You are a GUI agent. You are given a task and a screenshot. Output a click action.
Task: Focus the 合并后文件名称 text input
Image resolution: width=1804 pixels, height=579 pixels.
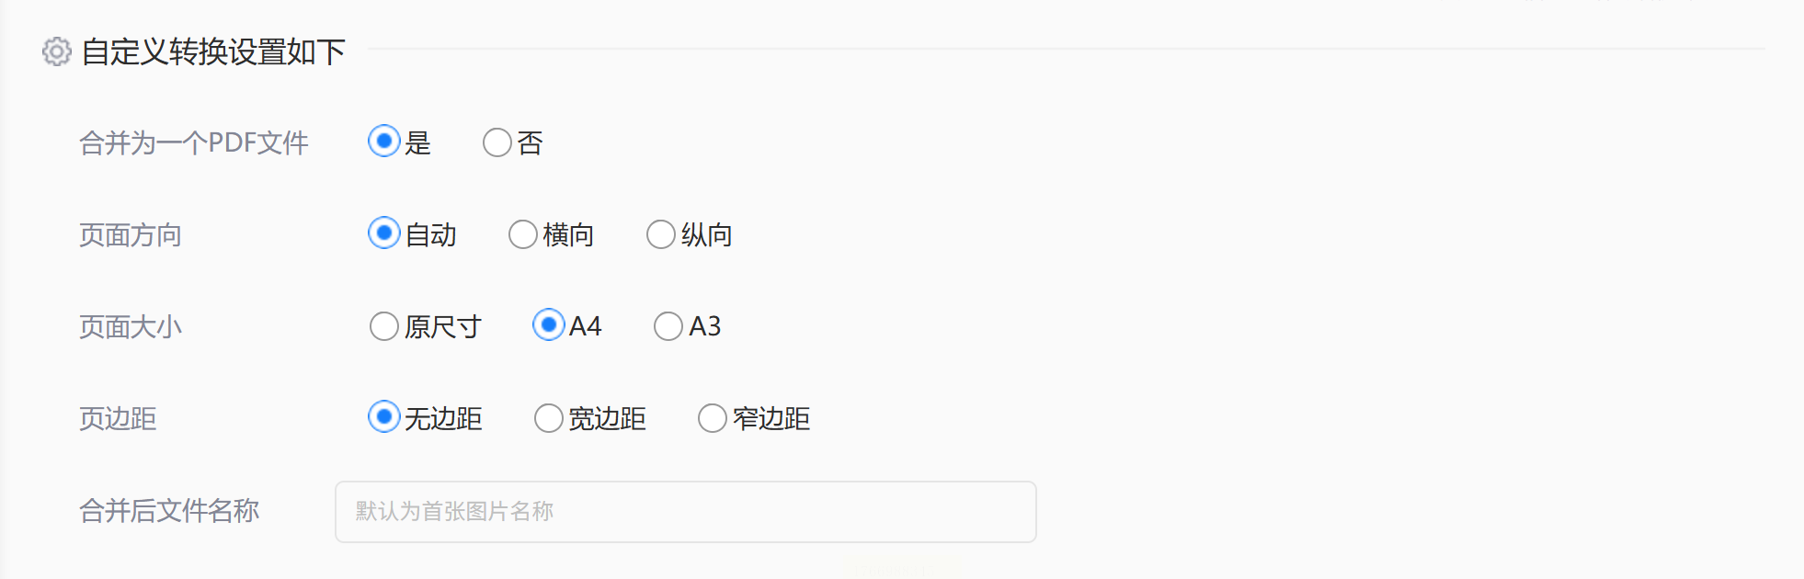(x=685, y=512)
